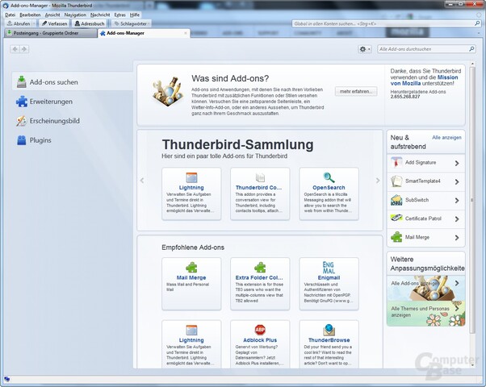Image resolution: width=486 pixels, height=387 pixels.
Task: Click the search magnifier in the add-ons search box
Action: click(x=471, y=49)
